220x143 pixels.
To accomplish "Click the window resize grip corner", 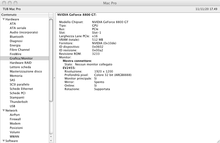I will 218,141.
